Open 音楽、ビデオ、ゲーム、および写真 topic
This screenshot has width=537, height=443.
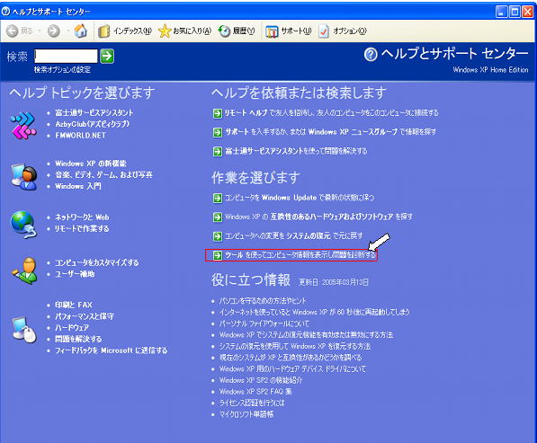(x=103, y=175)
